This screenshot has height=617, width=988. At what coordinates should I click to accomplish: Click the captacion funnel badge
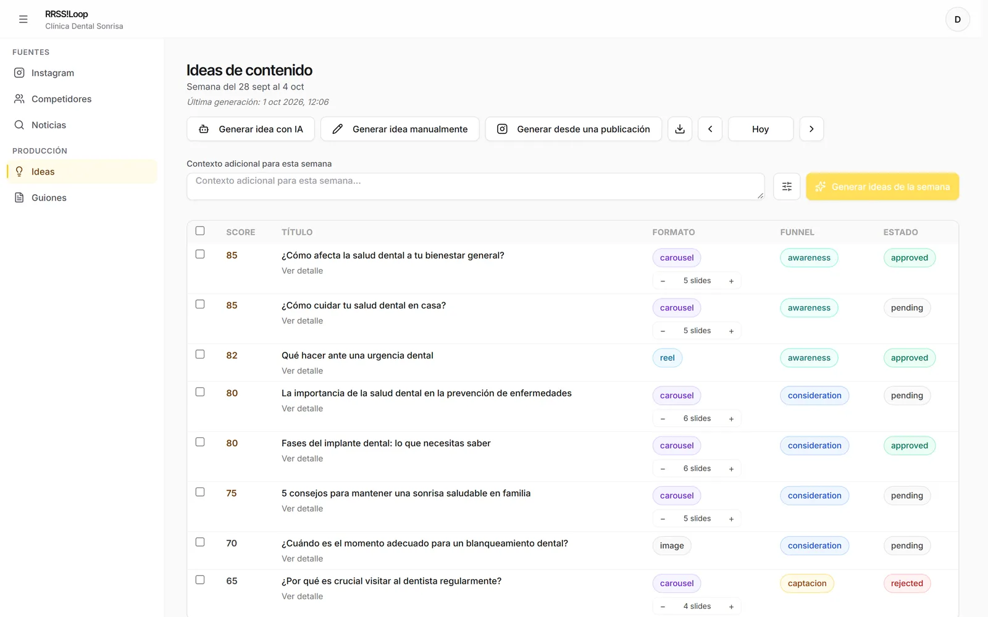807,584
